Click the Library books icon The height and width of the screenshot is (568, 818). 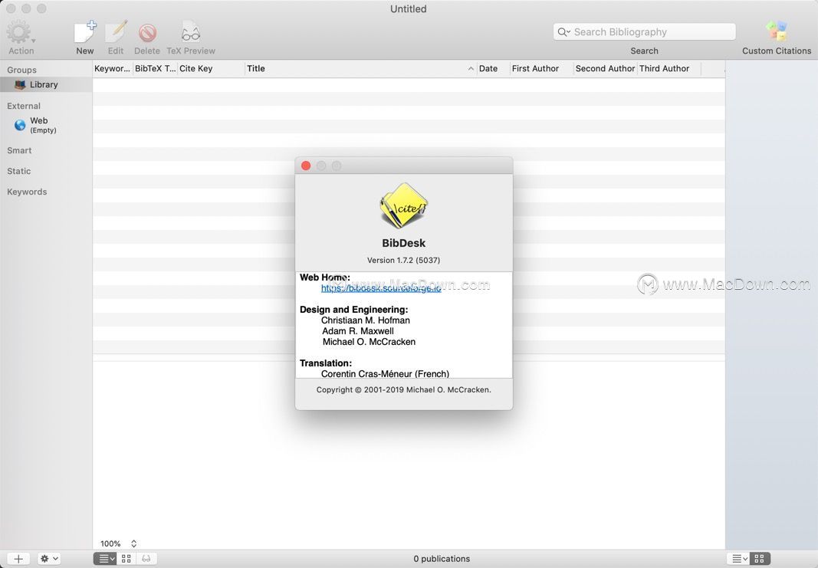tap(21, 84)
